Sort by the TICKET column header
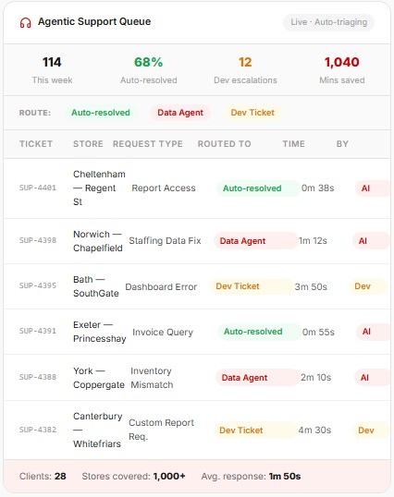Viewport: 394px width, 497px height. point(36,144)
